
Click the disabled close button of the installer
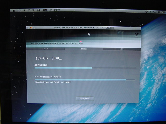pos(28,28)
